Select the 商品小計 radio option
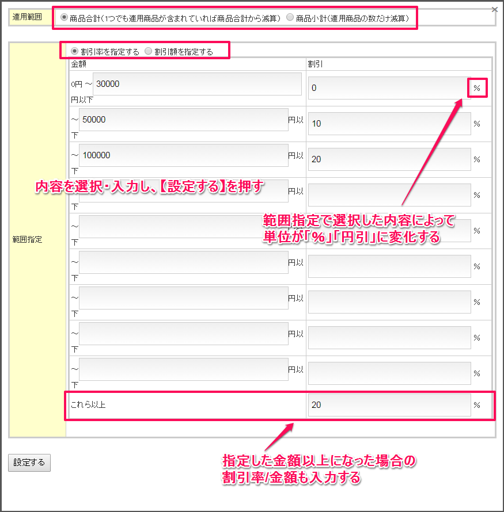The image size is (504, 512). (x=290, y=18)
